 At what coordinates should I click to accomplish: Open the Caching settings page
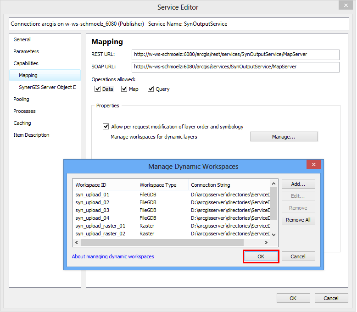click(22, 123)
